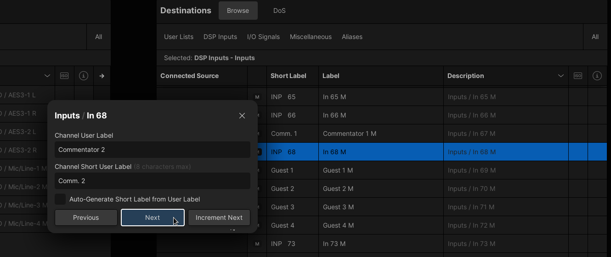Viewport: 611px width, 257px height.
Task: Switch to the DoS tab
Action: (279, 11)
